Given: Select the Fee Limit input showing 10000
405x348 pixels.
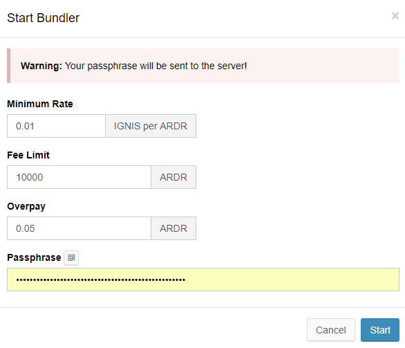Looking at the screenshot, I should point(79,177).
